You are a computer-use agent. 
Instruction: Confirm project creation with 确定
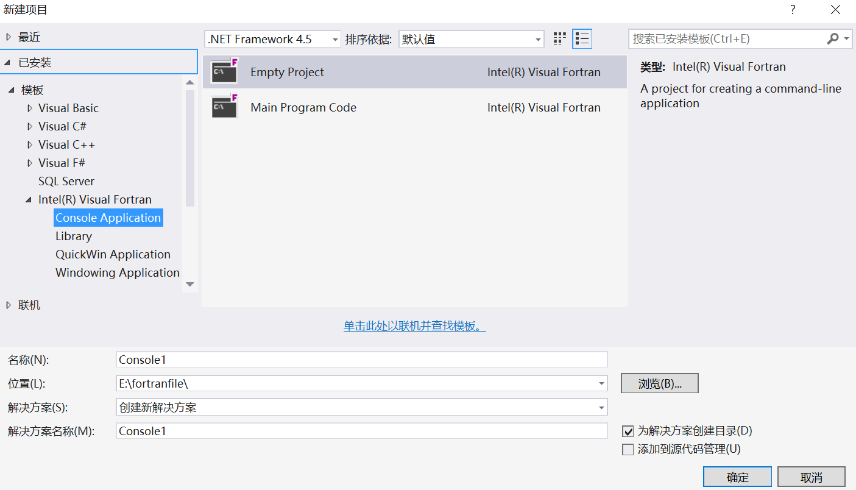click(x=737, y=477)
